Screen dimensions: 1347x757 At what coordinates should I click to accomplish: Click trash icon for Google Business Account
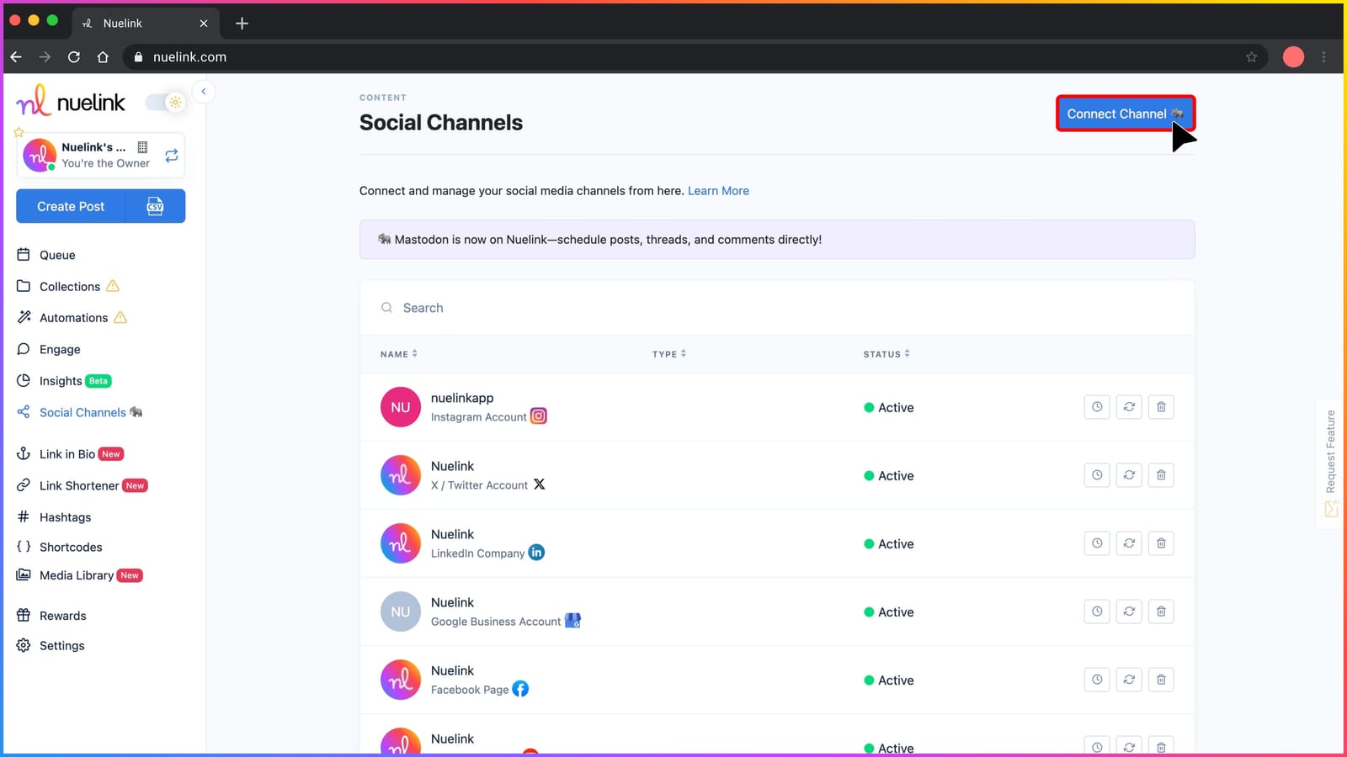[x=1160, y=611]
